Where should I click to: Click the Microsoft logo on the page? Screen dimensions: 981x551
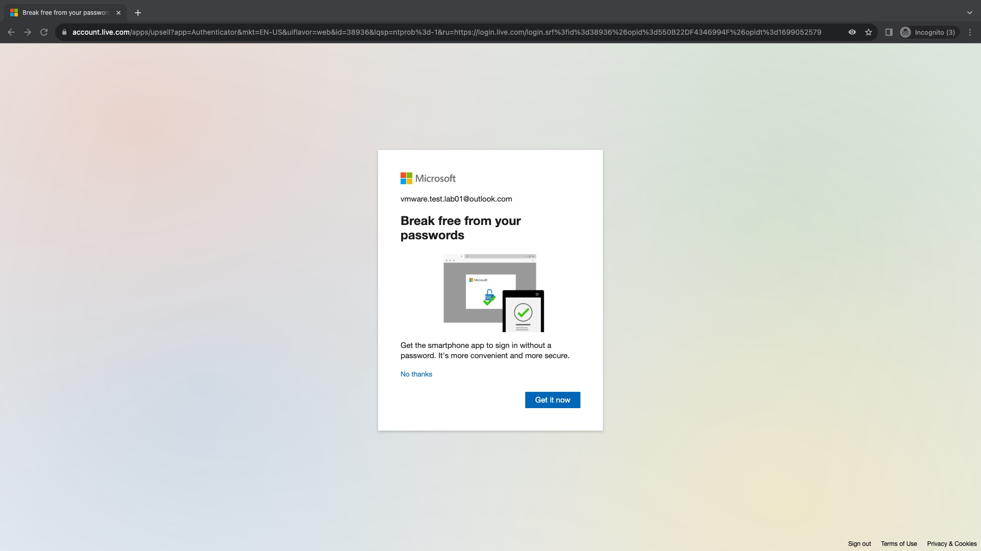pos(428,178)
